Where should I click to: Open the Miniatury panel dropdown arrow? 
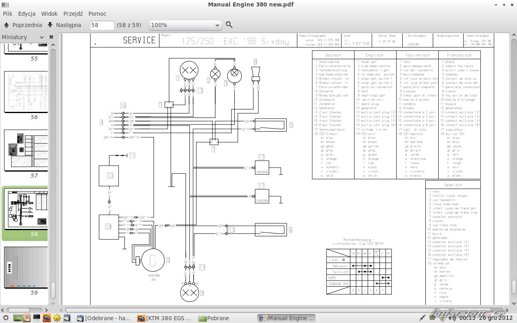click(x=42, y=37)
